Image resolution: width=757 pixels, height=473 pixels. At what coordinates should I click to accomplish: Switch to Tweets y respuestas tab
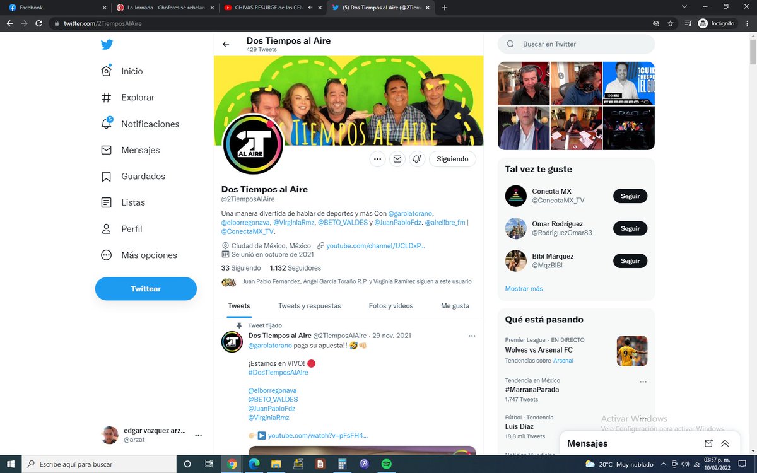coord(310,306)
